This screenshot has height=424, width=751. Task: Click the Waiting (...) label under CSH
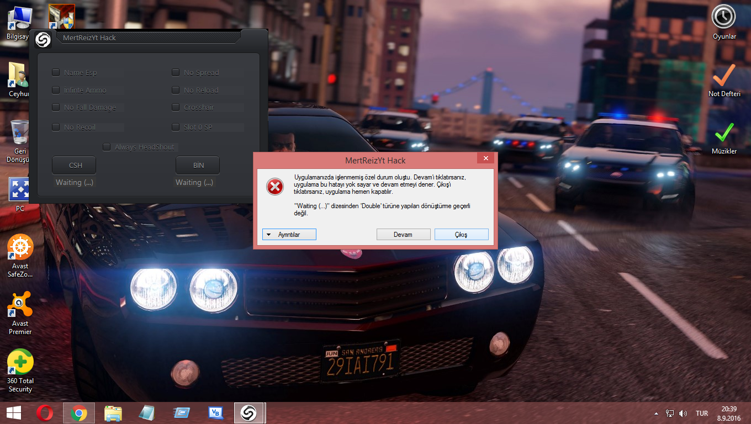coord(76,182)
